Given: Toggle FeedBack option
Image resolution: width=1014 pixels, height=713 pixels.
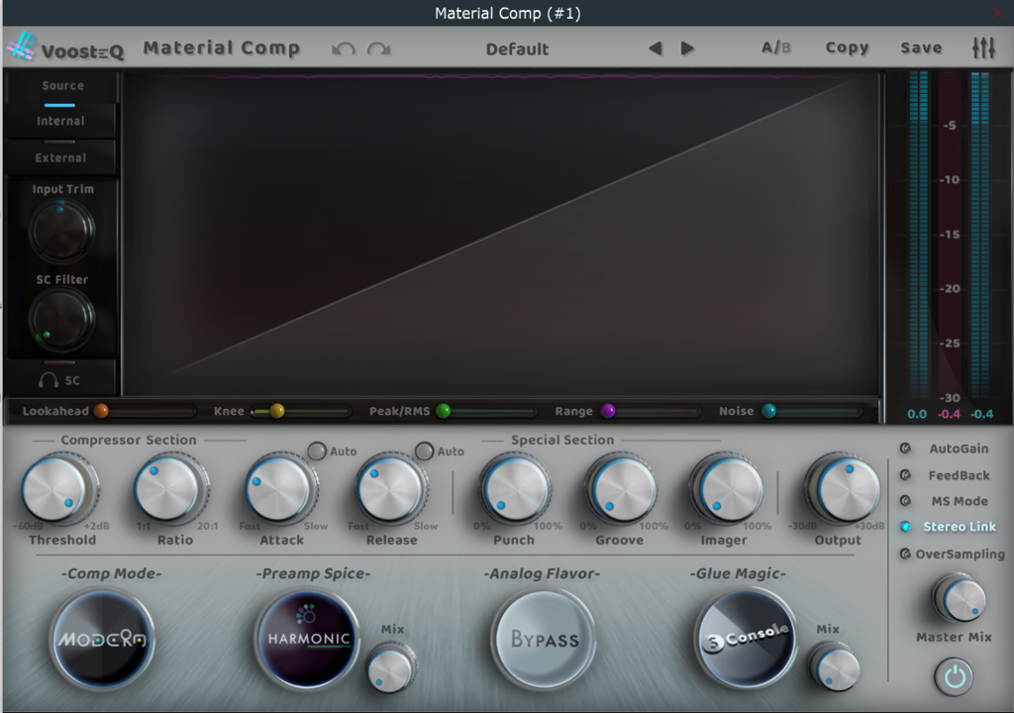Looking at the screenshot, I should 905,475.
